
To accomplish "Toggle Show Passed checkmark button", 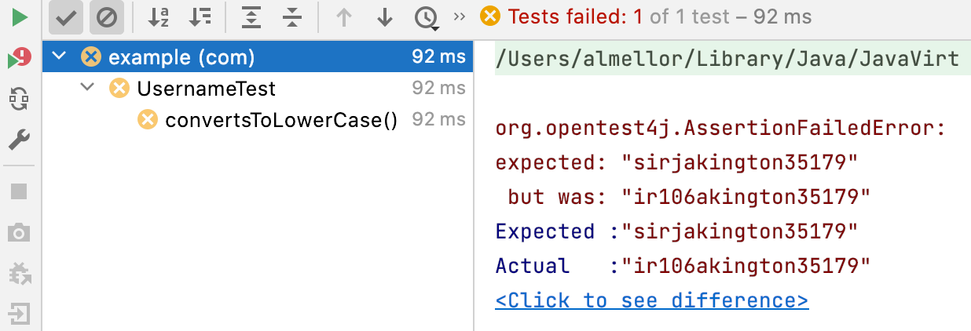I will pyautogui.click(x=65, y=17).
